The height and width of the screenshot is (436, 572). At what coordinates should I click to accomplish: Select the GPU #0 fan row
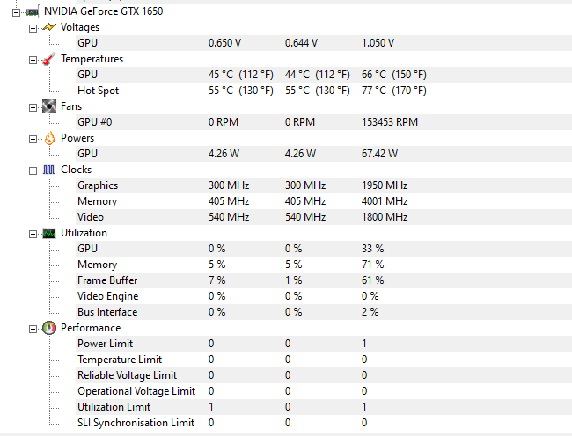(x=325, y=122)
